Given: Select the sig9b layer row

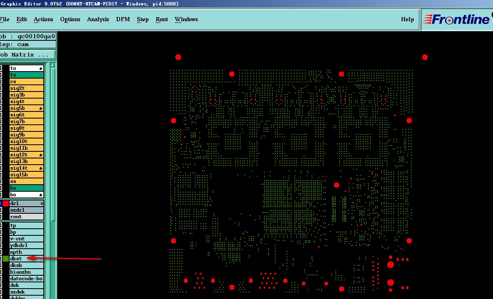Looking at the screenshot, I should [26, 135].
